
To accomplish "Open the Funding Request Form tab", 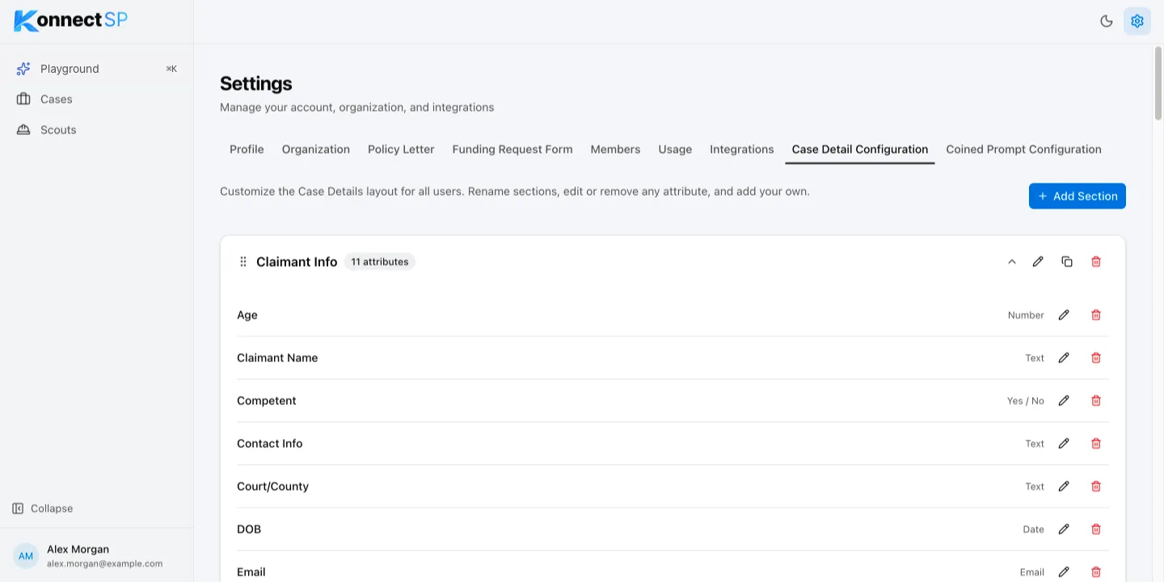I will pos(512,150).
